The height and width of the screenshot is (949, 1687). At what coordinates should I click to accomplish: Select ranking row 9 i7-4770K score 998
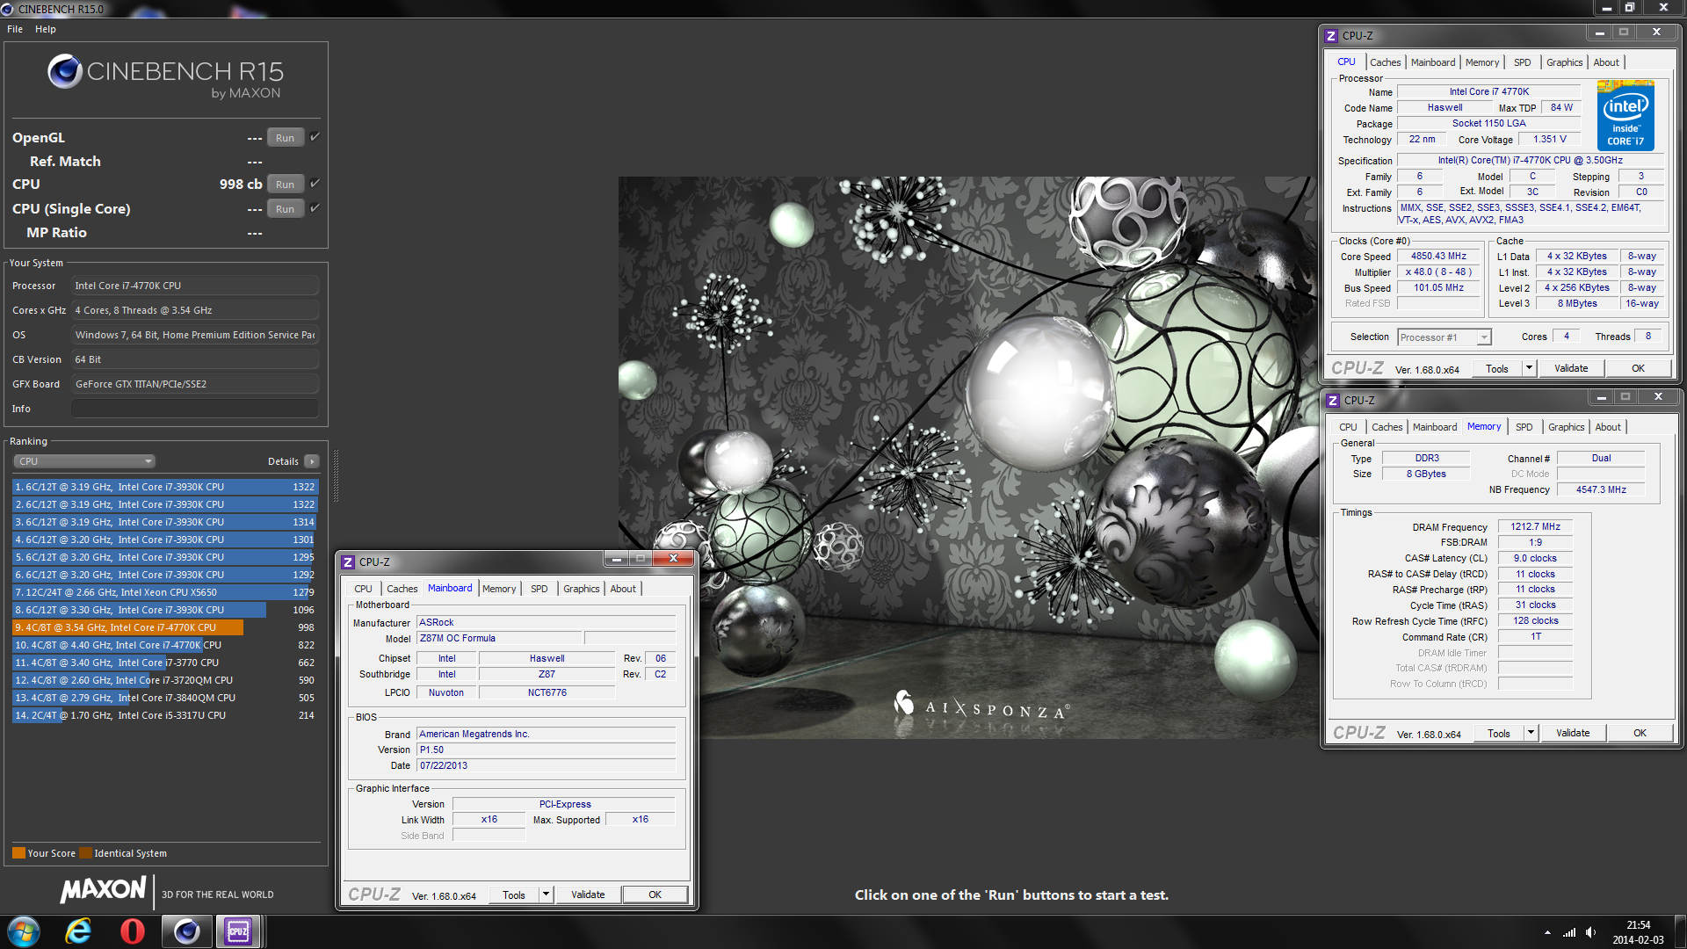(164, 627)
